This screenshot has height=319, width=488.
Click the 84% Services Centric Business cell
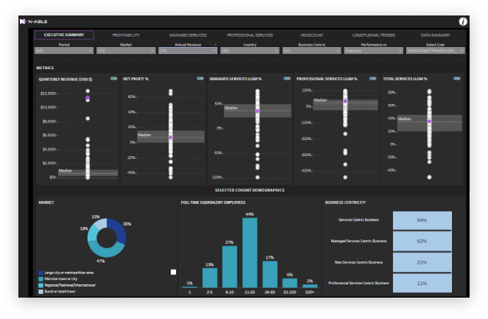422,220
